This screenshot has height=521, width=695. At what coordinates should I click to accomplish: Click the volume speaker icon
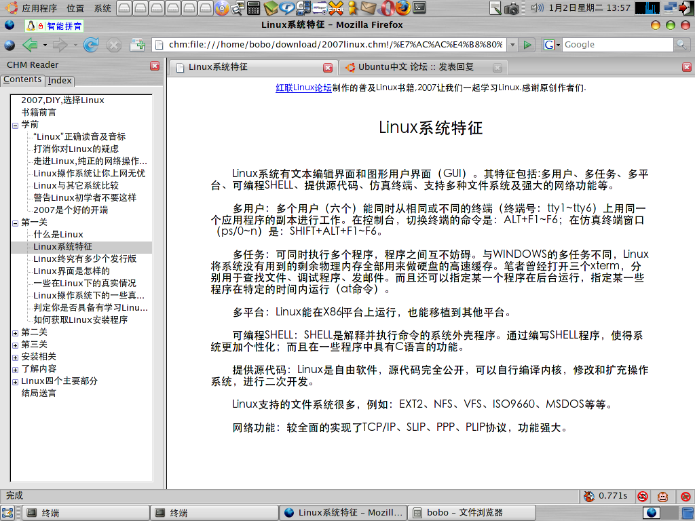tap(537, 7)
